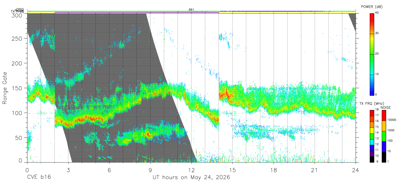This screenshot has height=184, width=400.
Task: Click the 15 tick on UT hours axis
Action: 232,170
